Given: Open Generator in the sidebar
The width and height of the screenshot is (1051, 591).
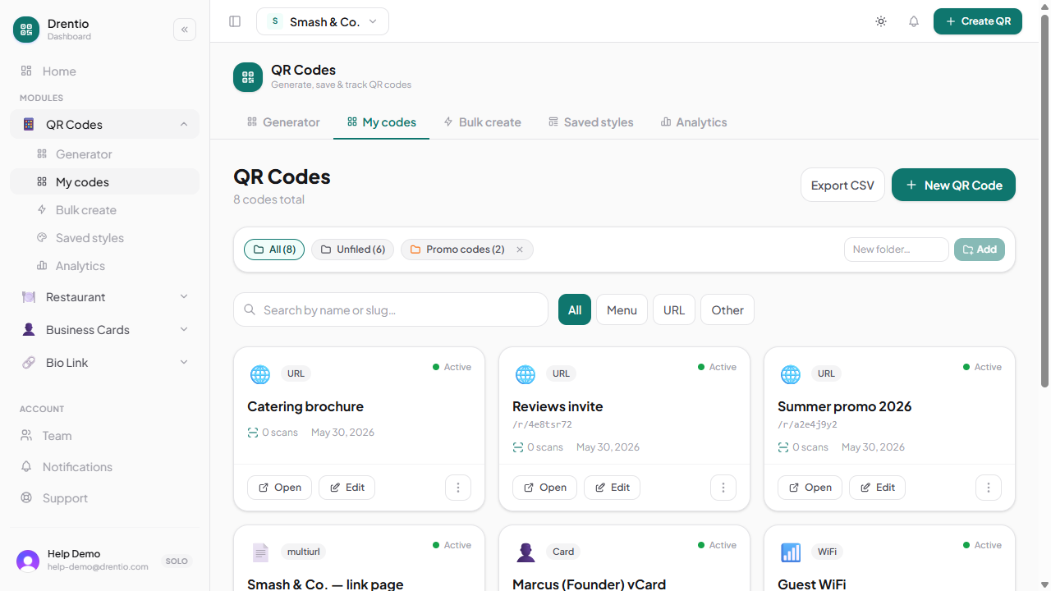Looking at the screenshot, I should pos(104,154).
